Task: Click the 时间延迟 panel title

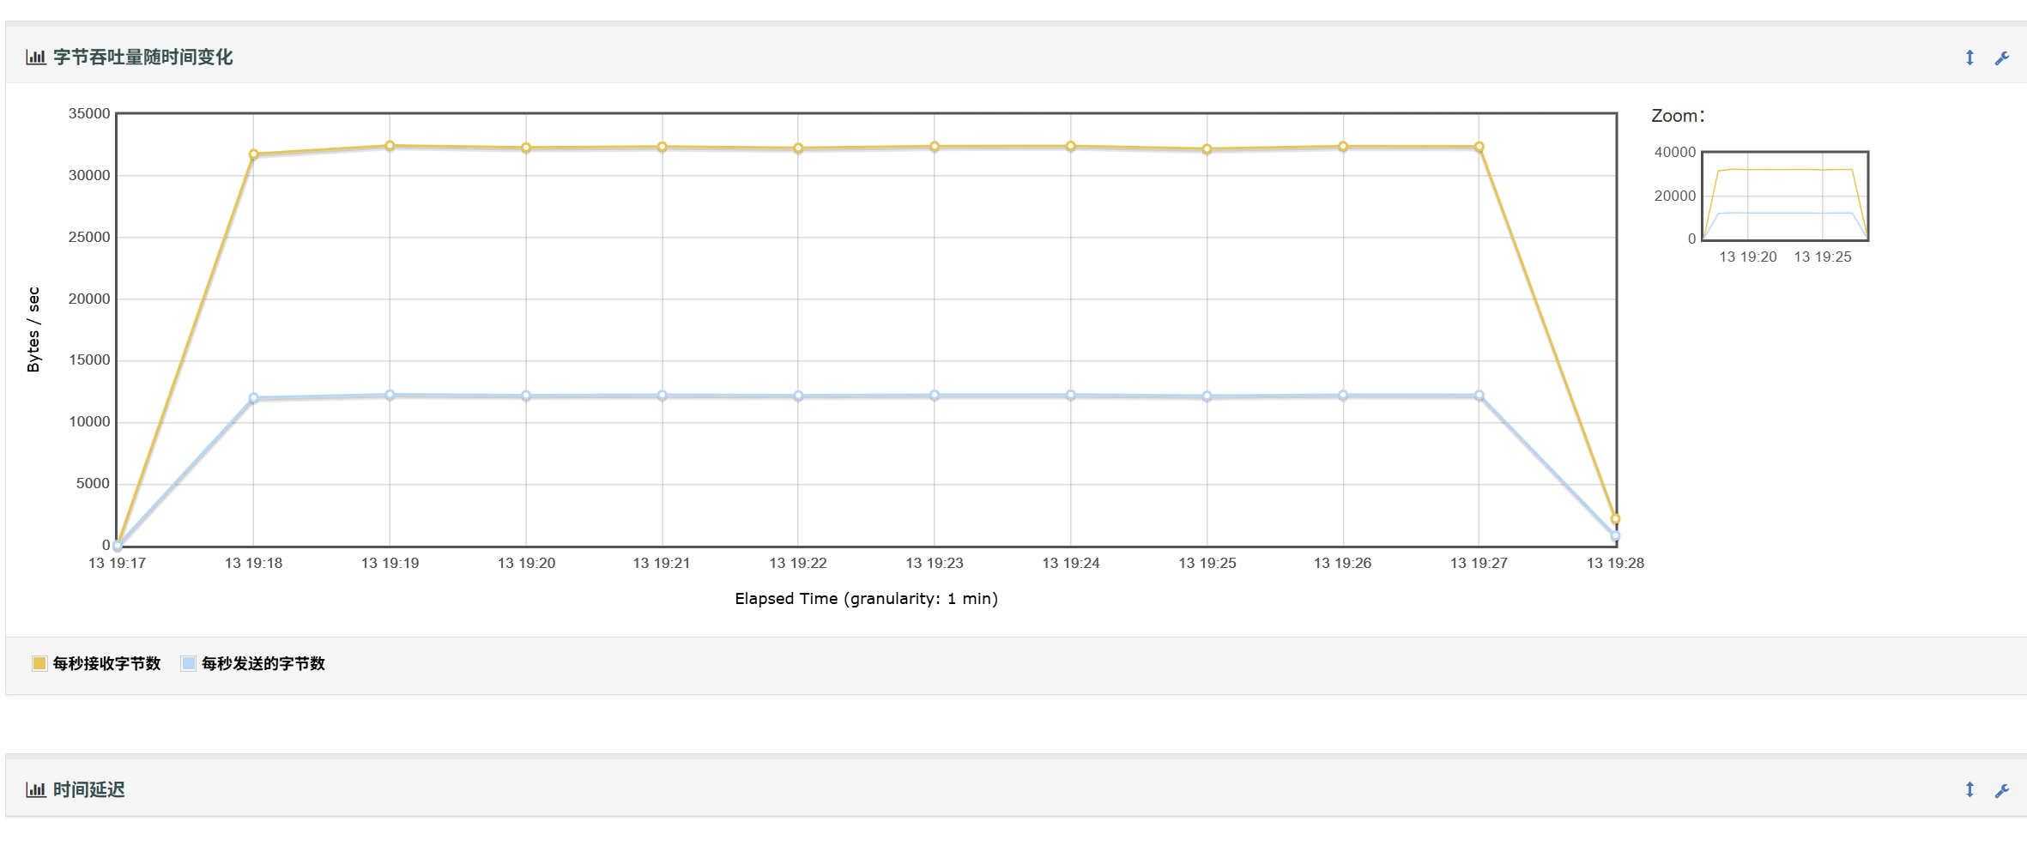Action: point(88,789)
